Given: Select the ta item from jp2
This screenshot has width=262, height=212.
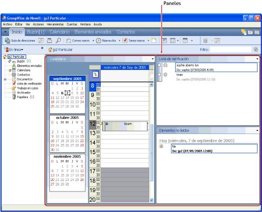Looking at the screenshot, I should click(x=214, y=148).
